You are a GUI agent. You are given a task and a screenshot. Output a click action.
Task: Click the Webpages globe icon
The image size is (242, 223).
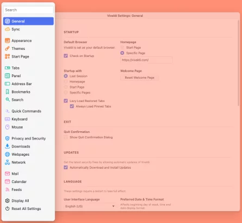(x=8, y=154)
